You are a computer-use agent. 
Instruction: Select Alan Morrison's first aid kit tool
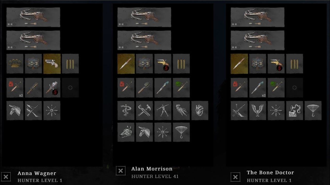144,64
